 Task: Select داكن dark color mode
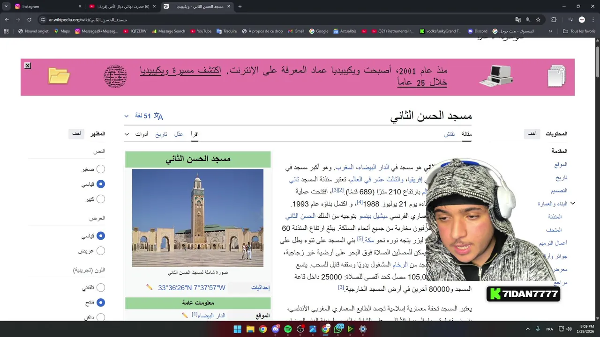click(x=100, y=317)
